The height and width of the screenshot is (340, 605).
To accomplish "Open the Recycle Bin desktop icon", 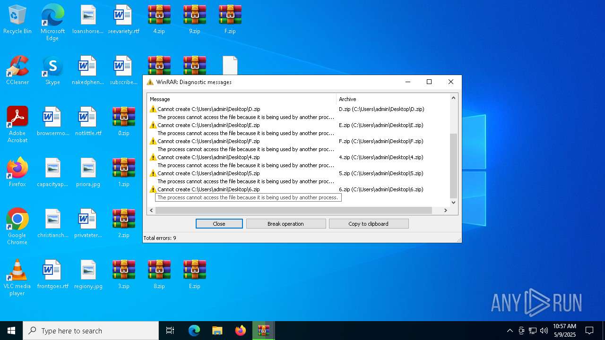I will click(17, 20).
